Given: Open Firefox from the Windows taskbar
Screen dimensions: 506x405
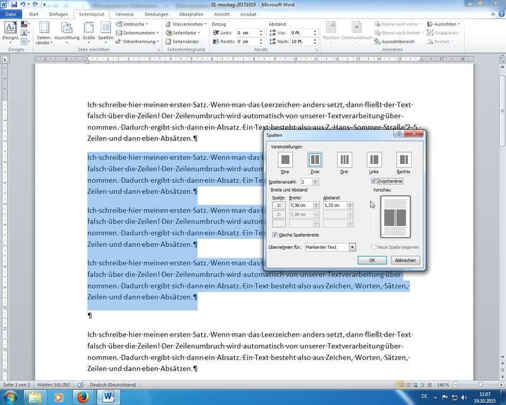Looking at the screenshot, I should click(x=82, y=396).
